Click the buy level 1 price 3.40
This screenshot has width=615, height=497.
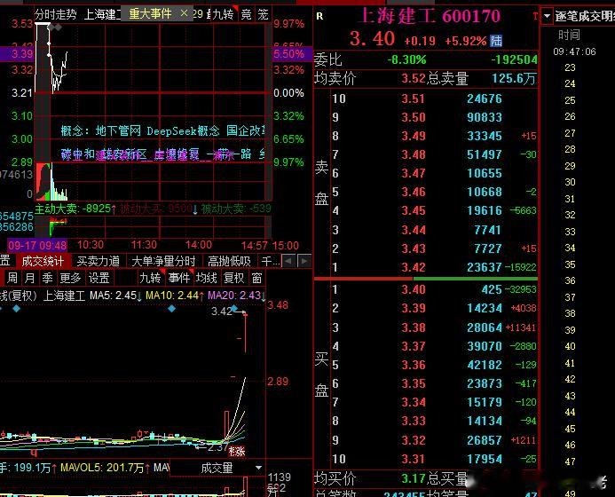click(x=413, y=289)
